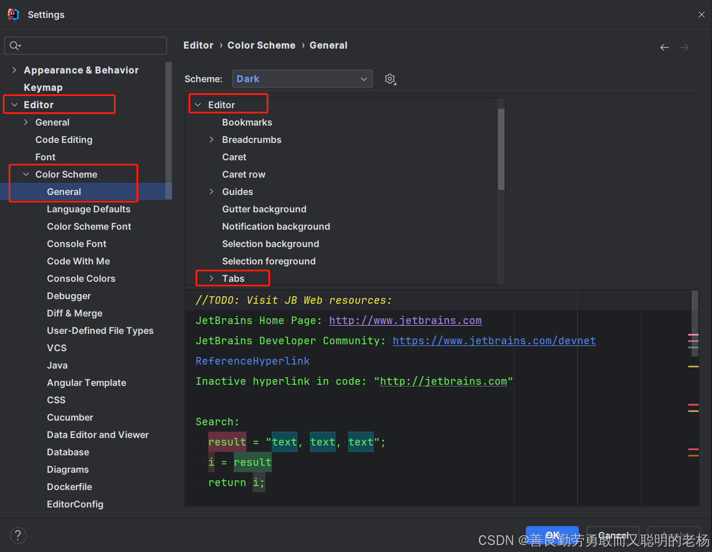Select Keymap in the sidebar

pos(43,87)
